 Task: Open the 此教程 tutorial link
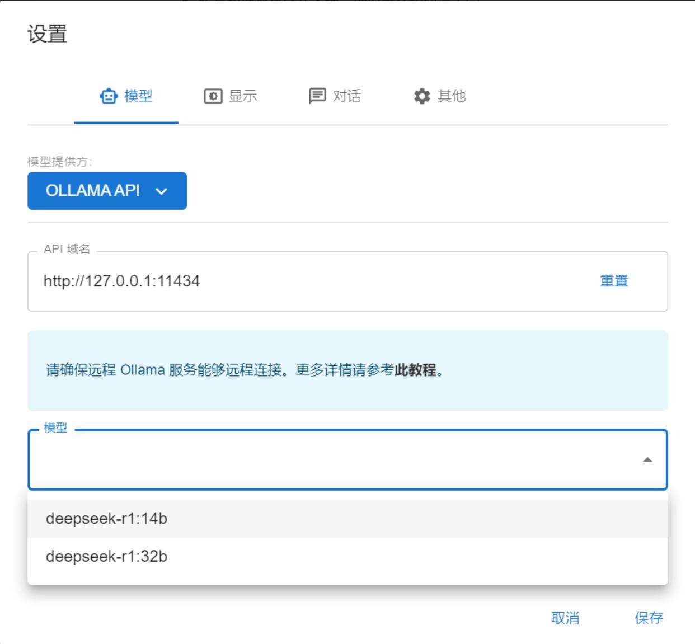click(415, 370)
